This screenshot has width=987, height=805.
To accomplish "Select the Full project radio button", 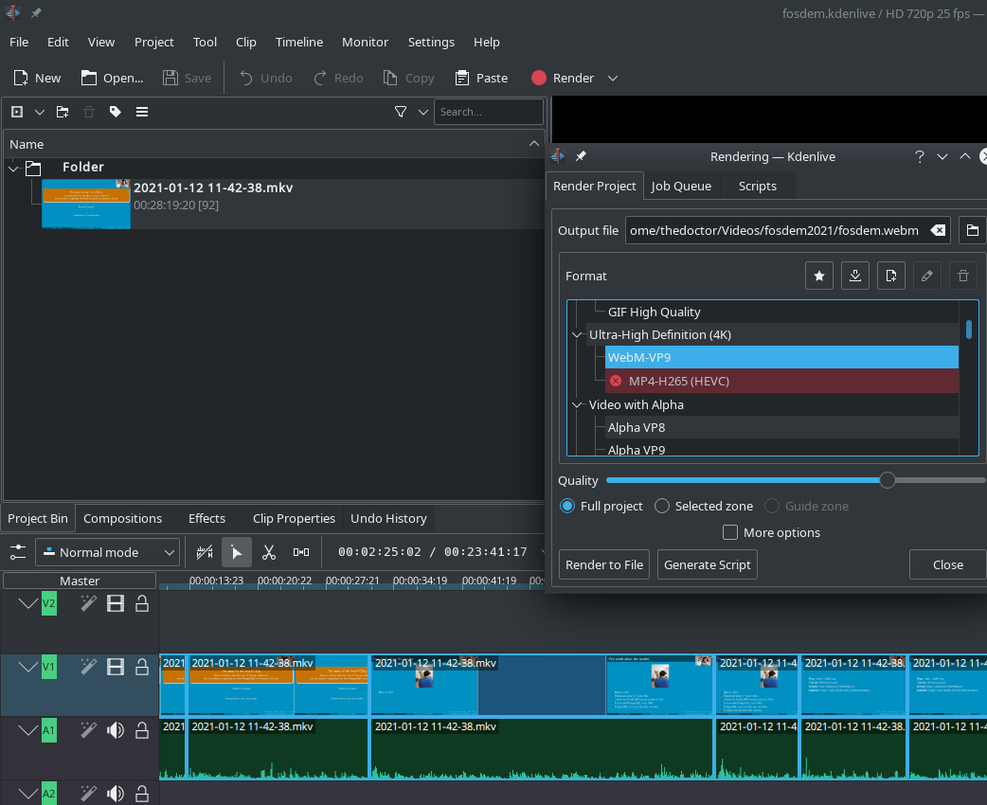I will click(567, 506).
